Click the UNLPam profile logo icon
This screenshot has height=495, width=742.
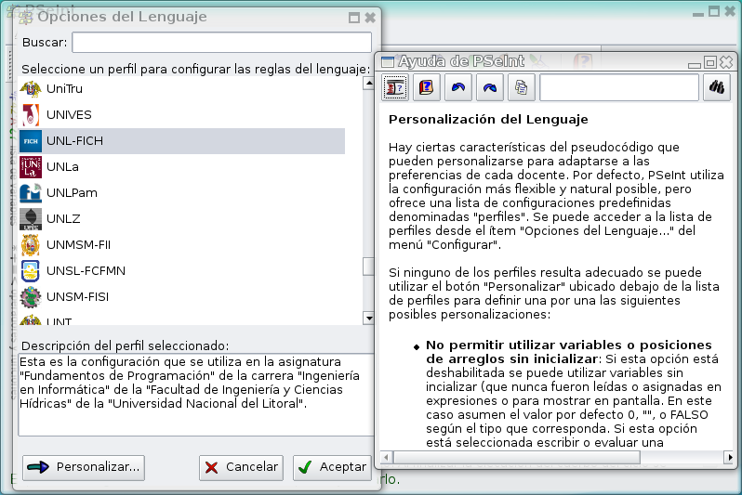[x=31, y=193]
